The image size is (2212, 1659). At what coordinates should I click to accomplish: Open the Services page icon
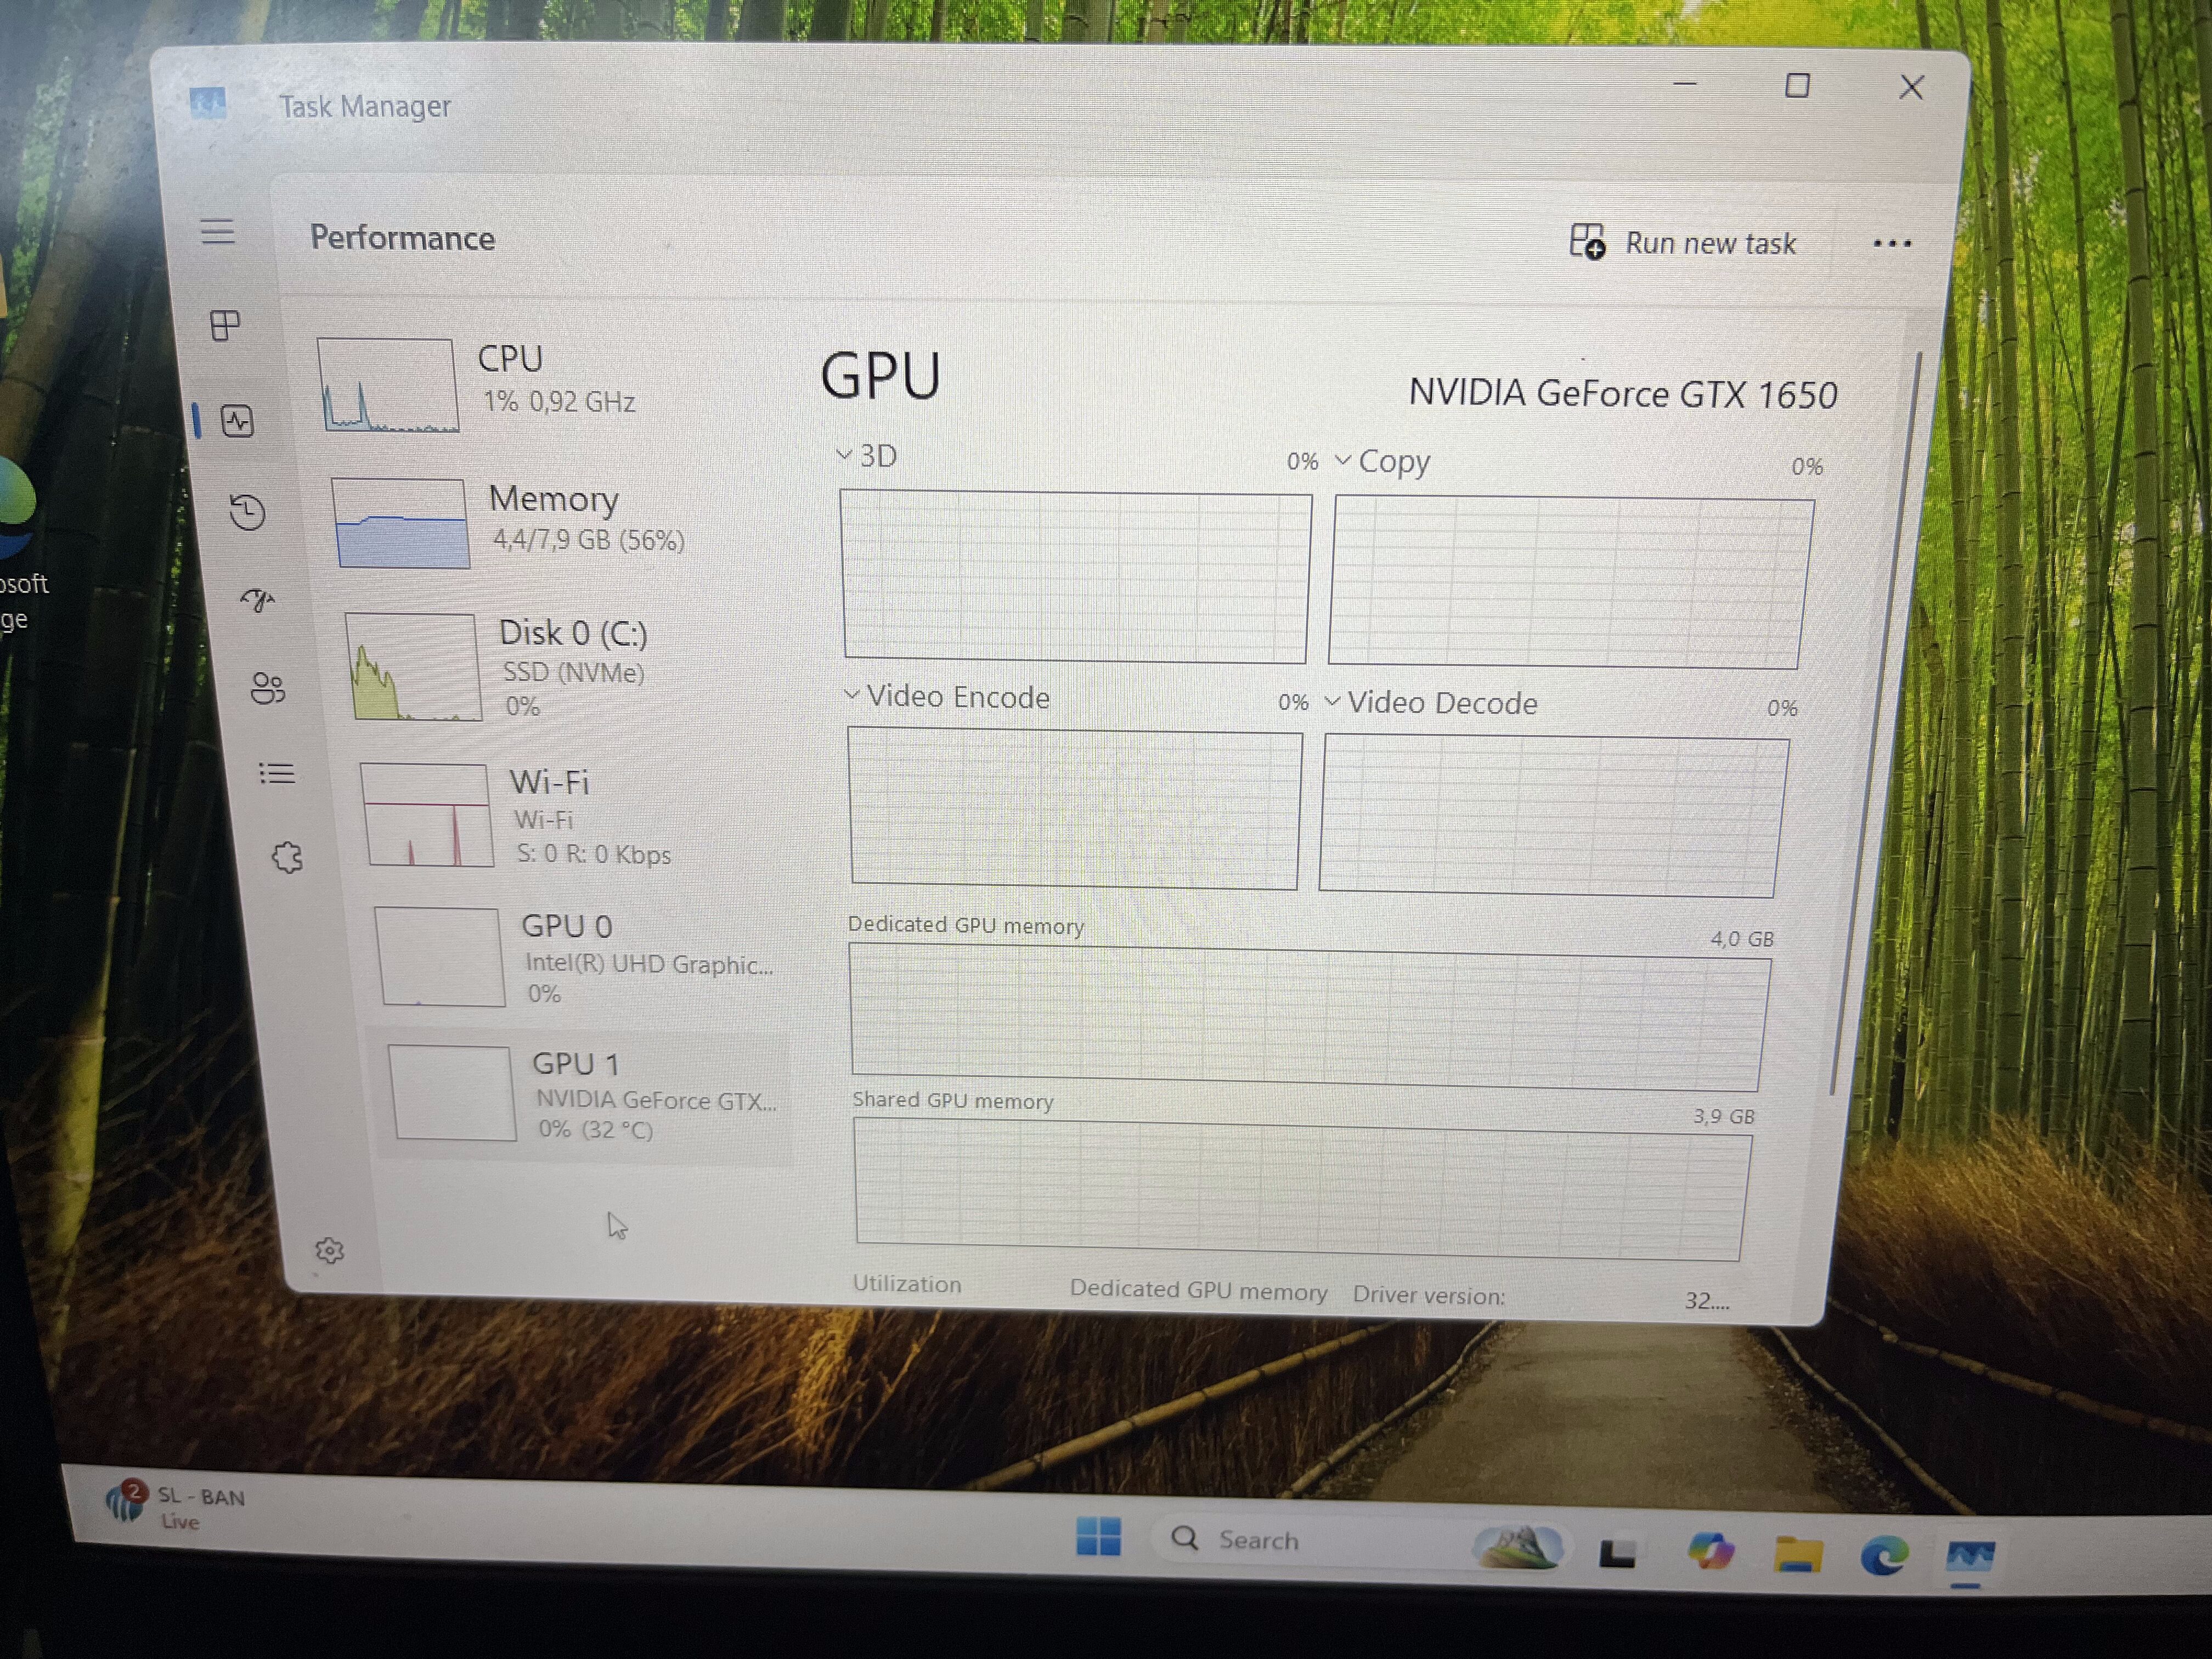(288, 857)
